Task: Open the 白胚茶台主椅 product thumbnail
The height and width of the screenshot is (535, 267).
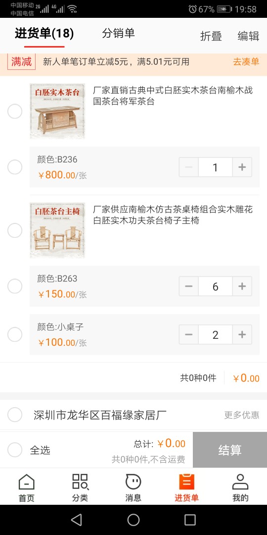Action: pos(57,230)
